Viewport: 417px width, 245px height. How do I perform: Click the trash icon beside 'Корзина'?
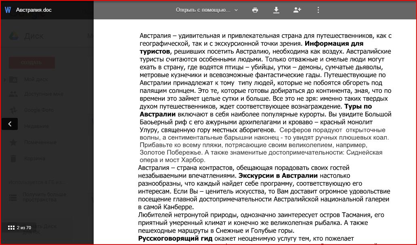point(13,159)
